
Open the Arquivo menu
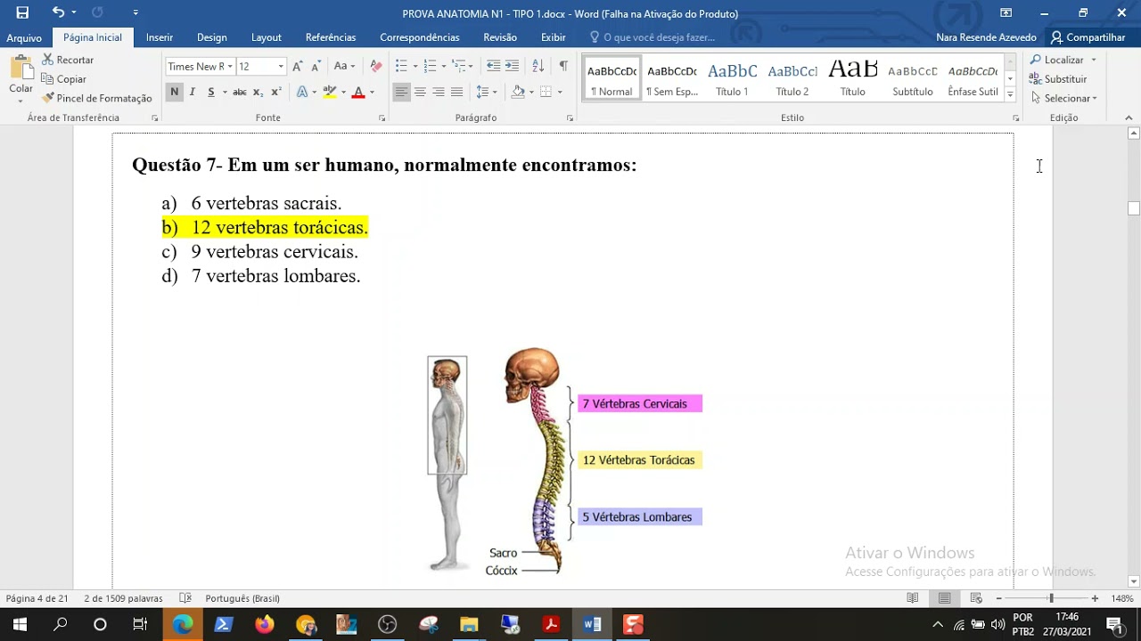(x=24, y=37)
